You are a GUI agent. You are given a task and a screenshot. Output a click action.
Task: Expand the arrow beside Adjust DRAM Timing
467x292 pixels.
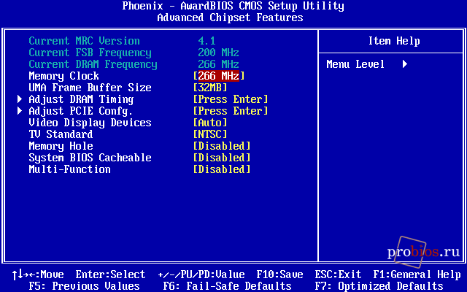tap(20, 99)
